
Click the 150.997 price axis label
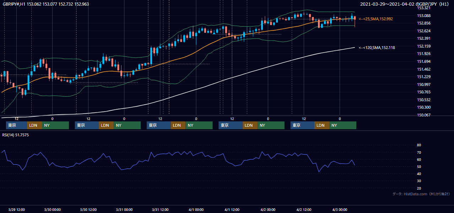[424, 84]
